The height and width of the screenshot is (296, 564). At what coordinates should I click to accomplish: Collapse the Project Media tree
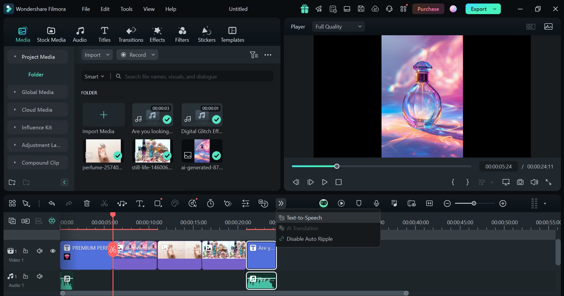point(15,57)
